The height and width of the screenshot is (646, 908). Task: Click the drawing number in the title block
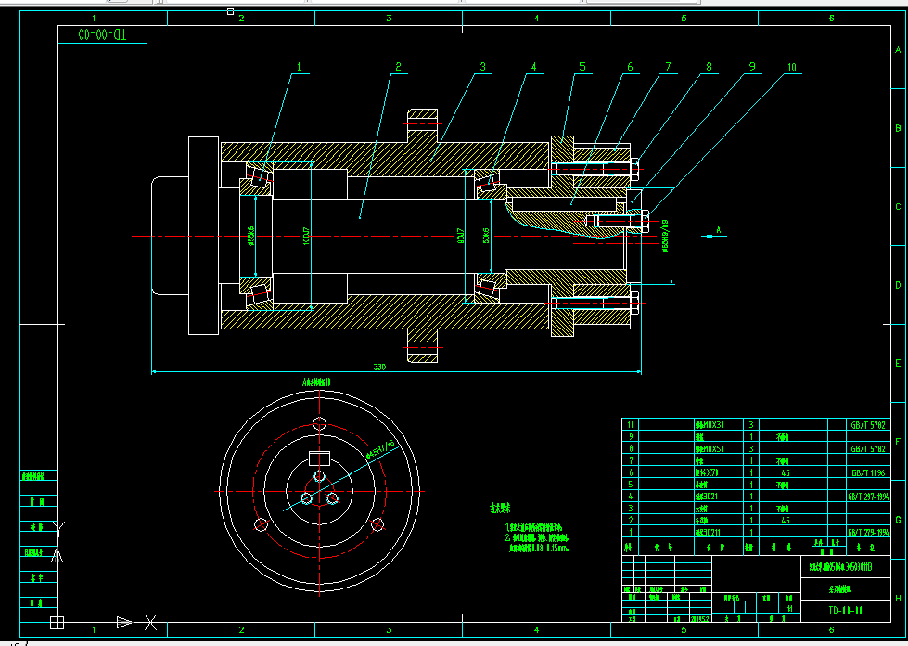coord(846,610)
